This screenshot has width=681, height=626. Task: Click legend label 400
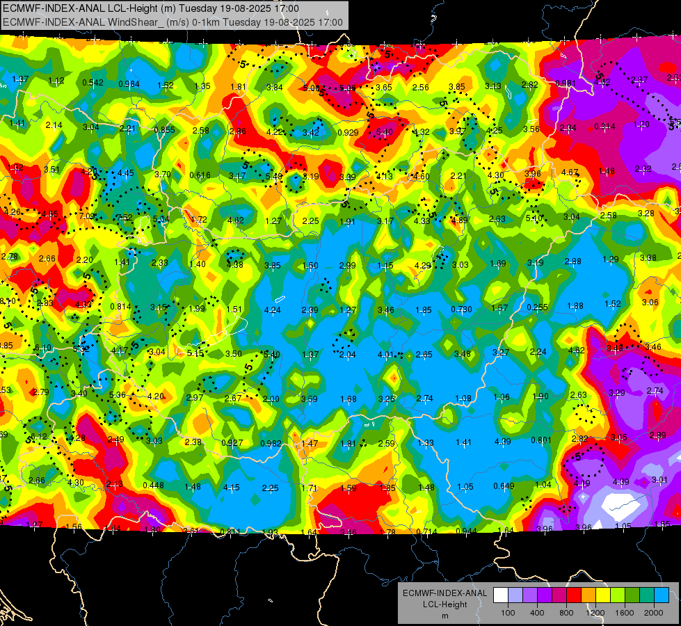537,613
